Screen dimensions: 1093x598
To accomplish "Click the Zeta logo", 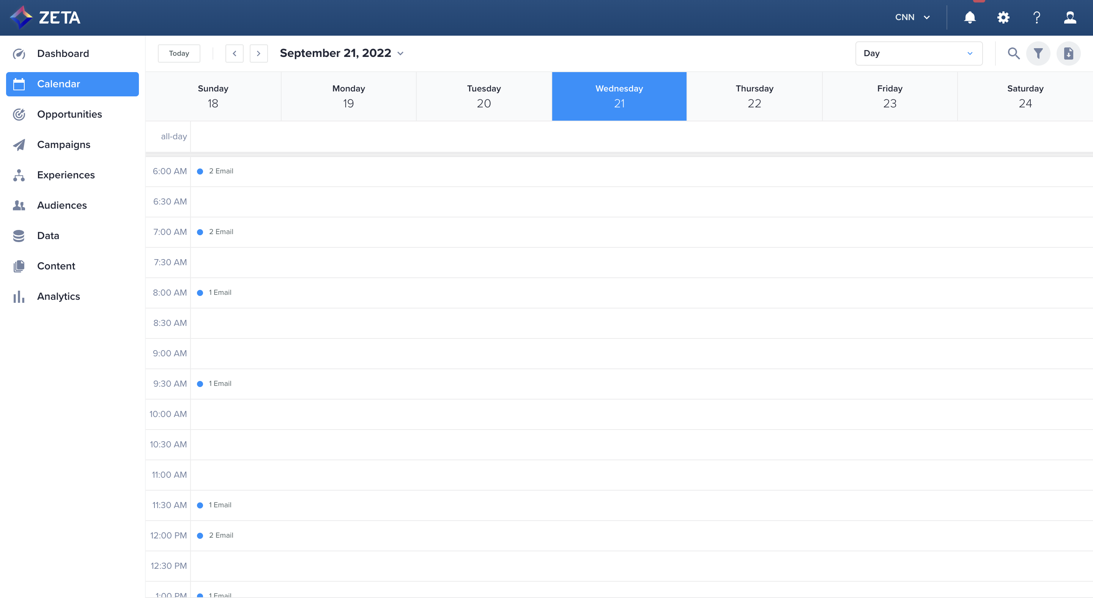I will (x=46, y=17).
